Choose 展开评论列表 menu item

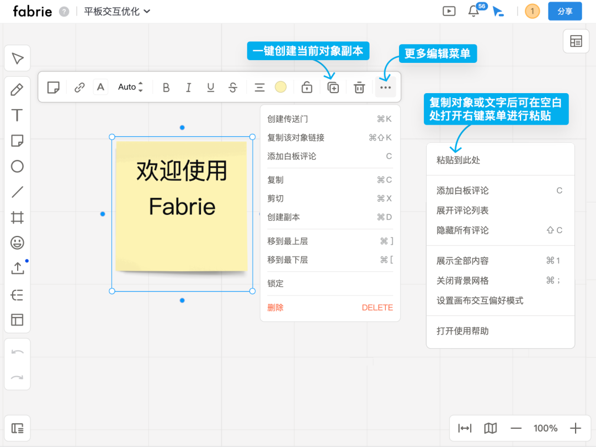500,211
